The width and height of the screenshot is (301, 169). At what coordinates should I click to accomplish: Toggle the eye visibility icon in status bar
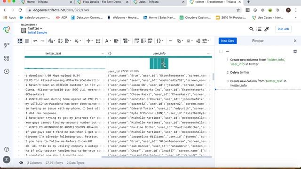21,163
